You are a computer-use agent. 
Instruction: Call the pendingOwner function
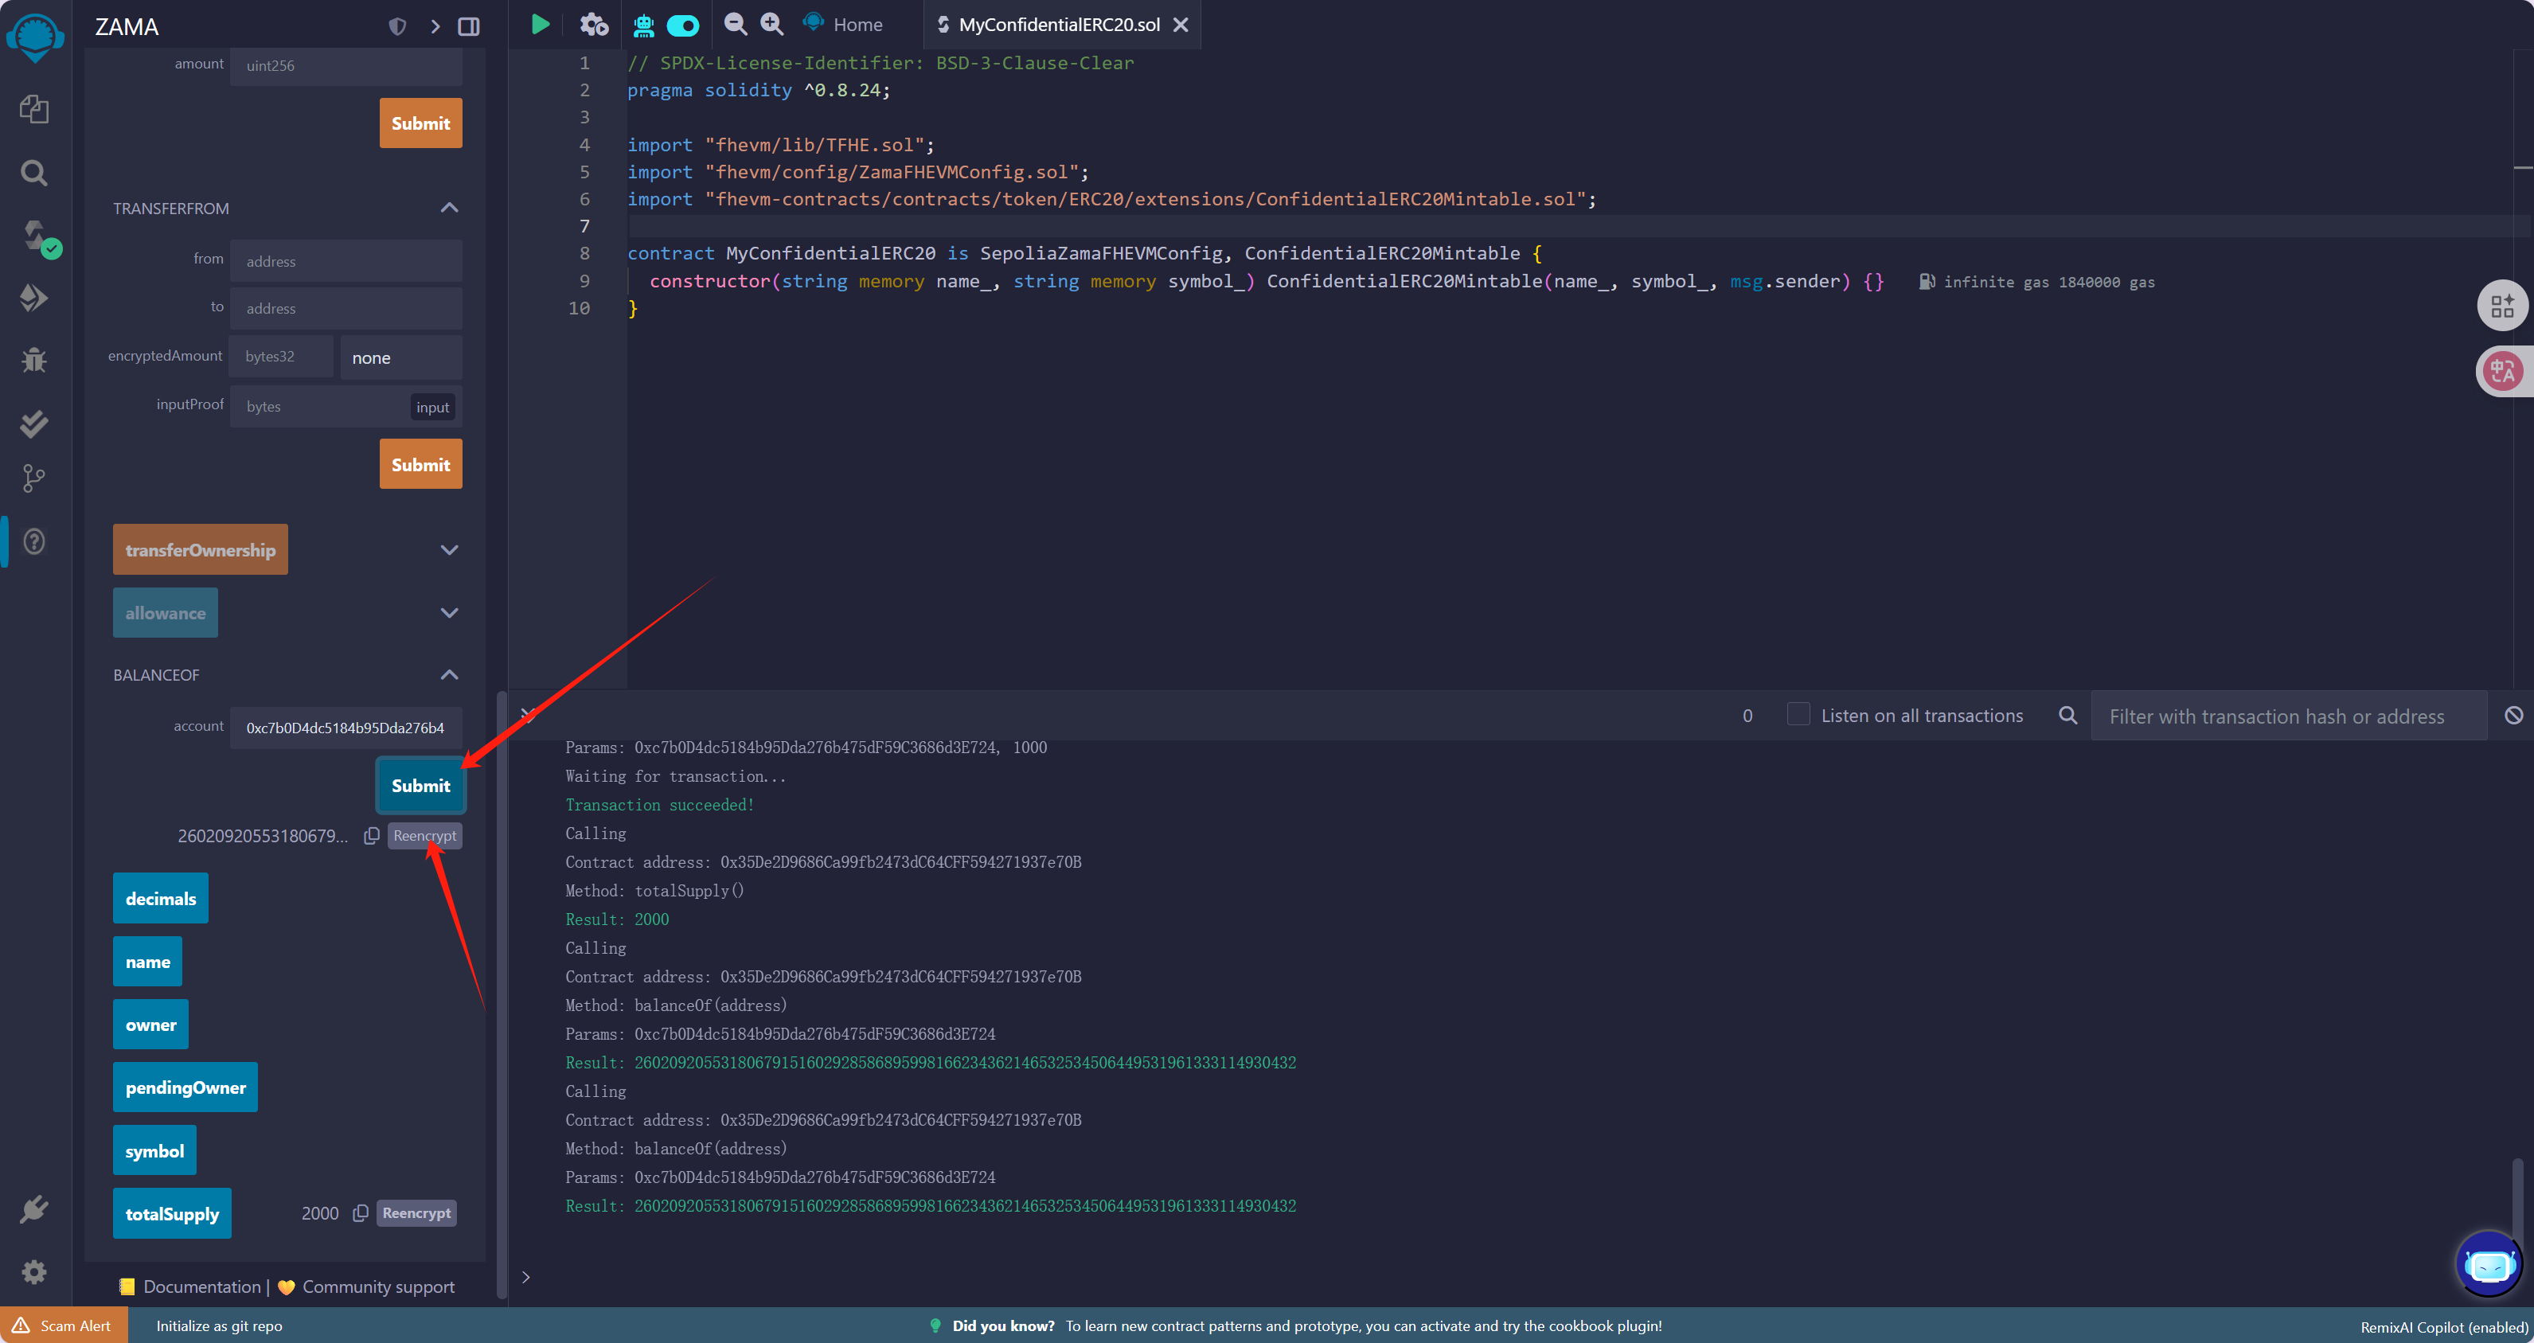pos(185,1087)
